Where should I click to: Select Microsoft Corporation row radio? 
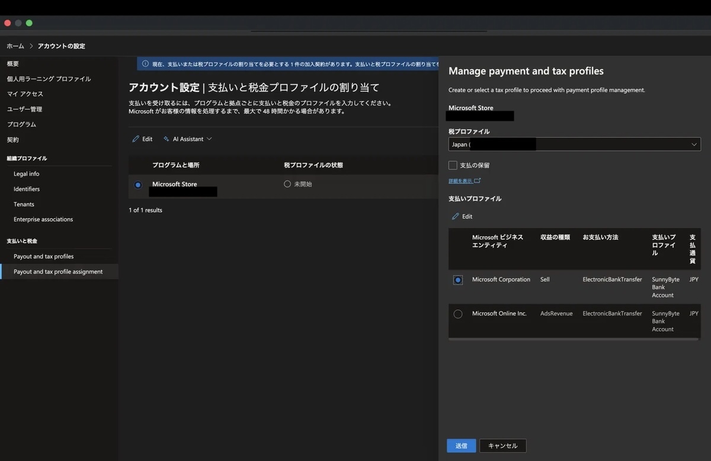click(458, 280)
